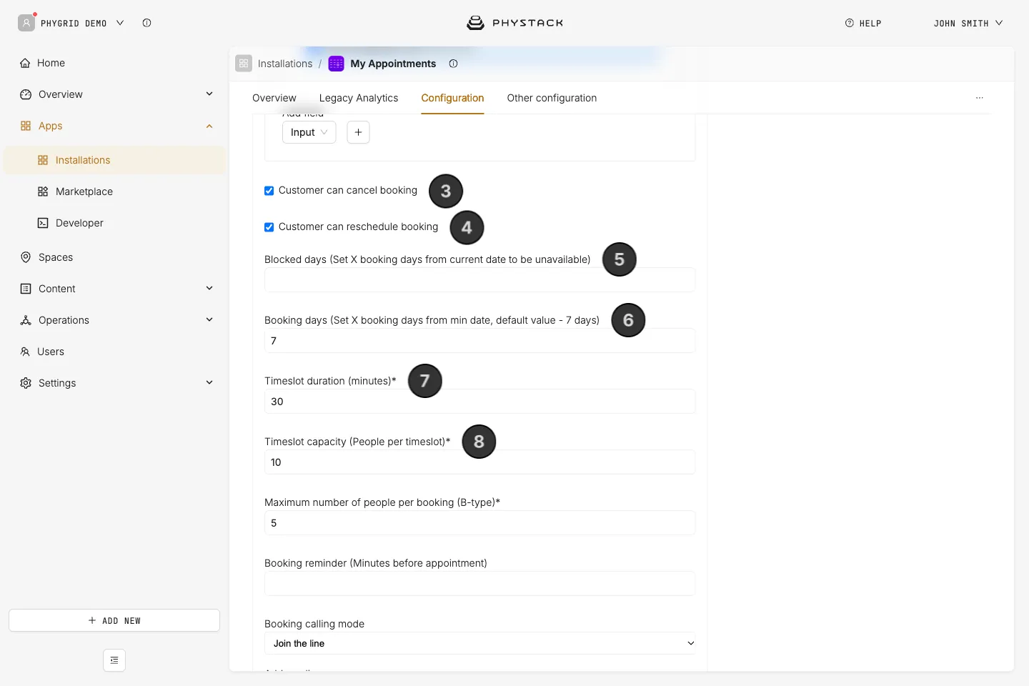Click the Add New button
Viewport: 1029px width, 686px height.
pos(114,620)
